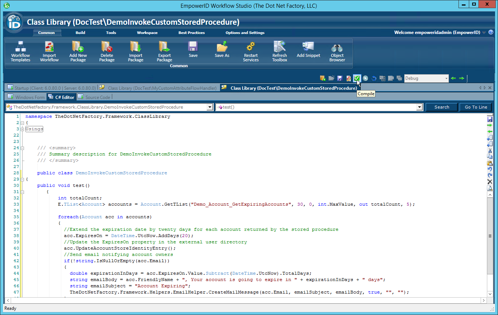Select the Cut scissors icon in the right sidebar

[x=490, y=151]
